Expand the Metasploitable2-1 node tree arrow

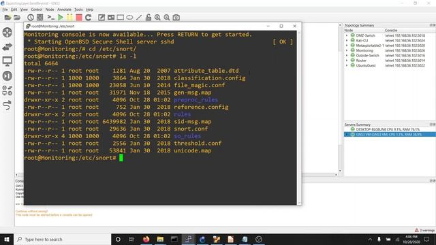(347, 46)
